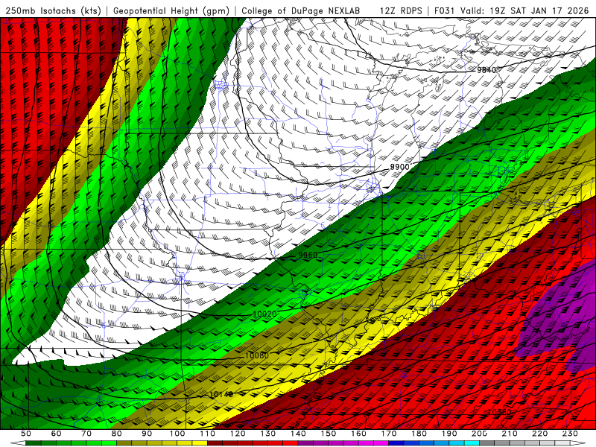Click the '12Z RDPS' model run label
The image size is (596, 447).
401,11
